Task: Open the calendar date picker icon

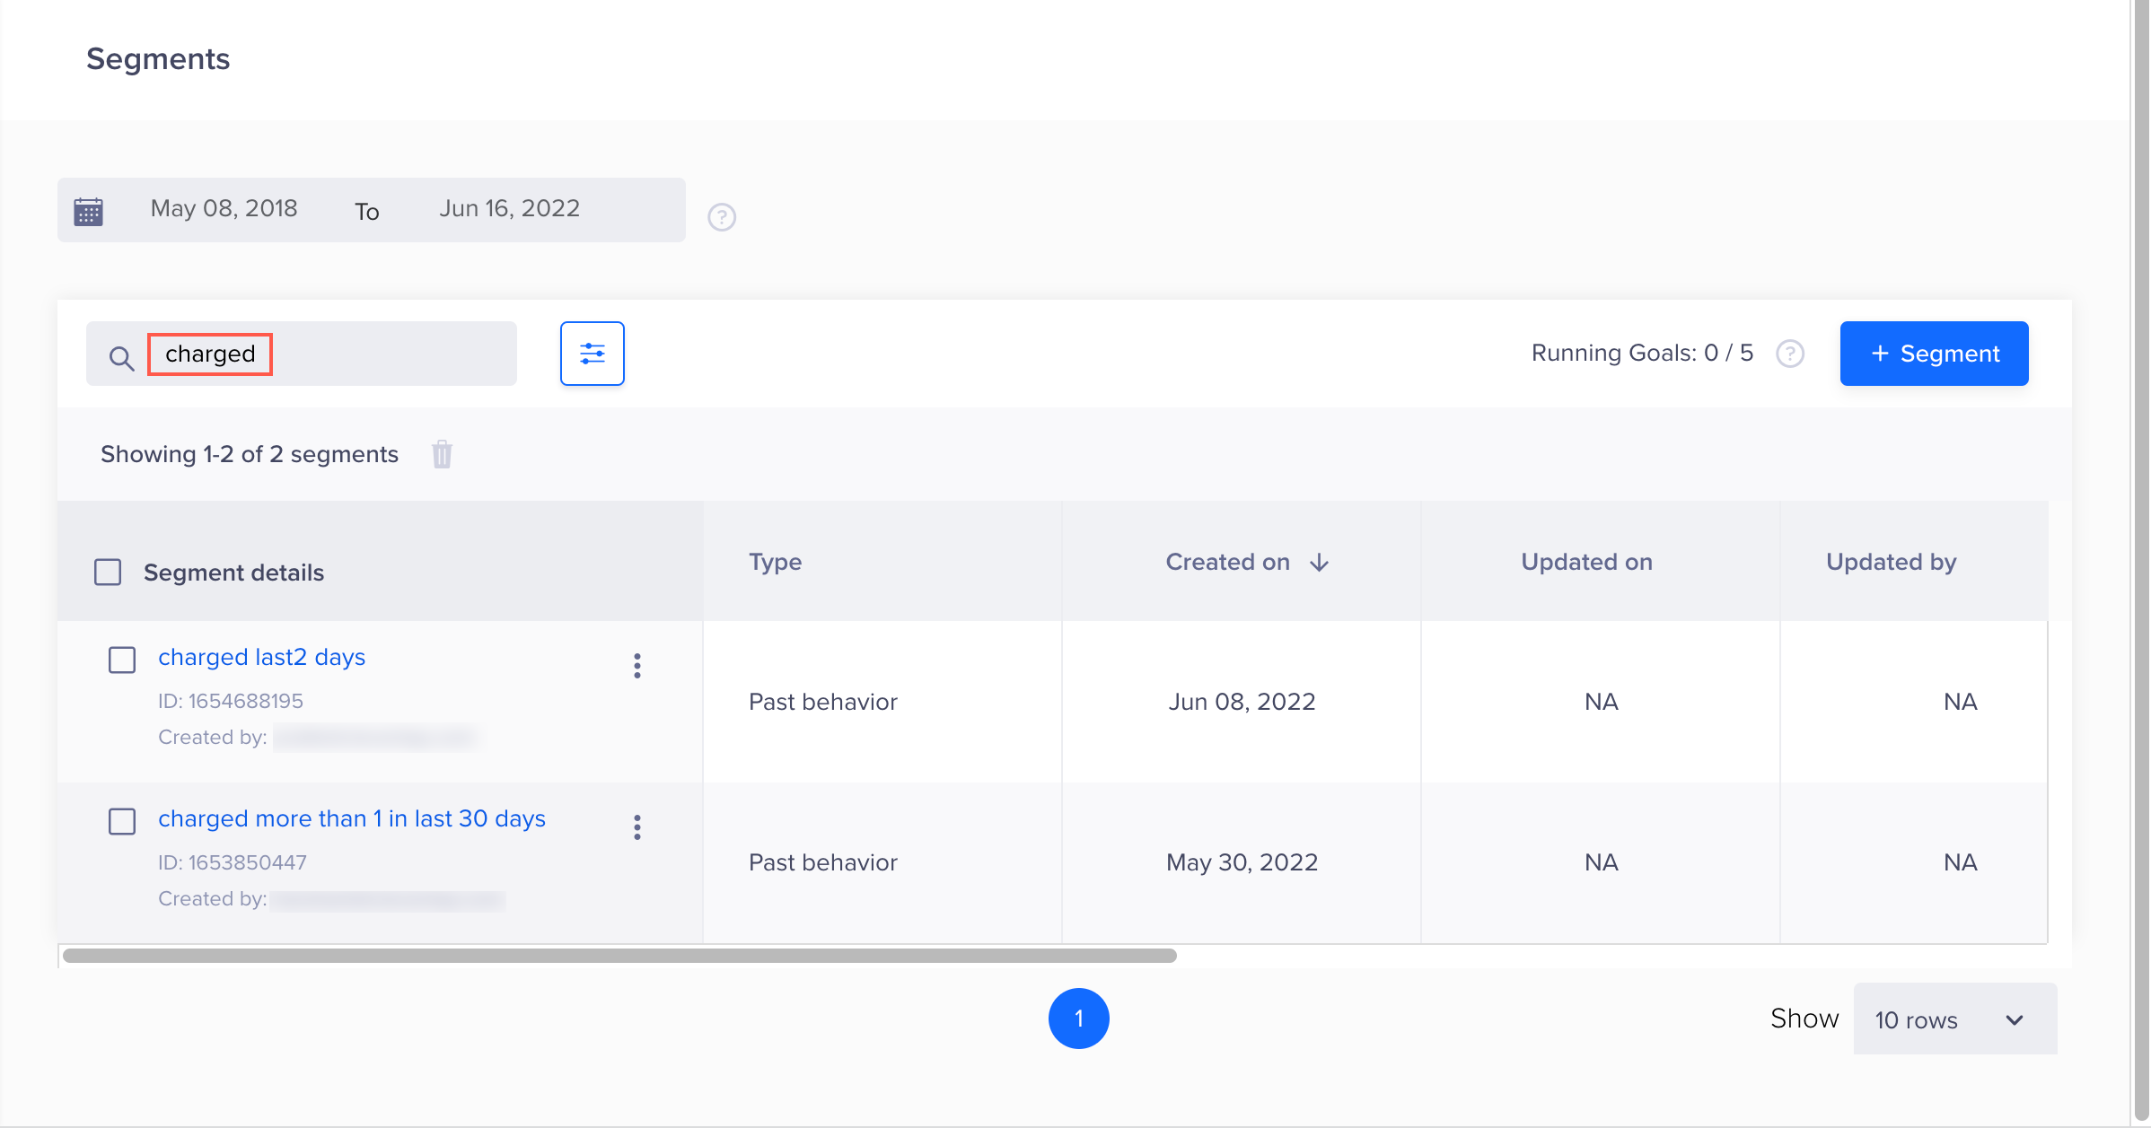Action: [x=88, y=212]
